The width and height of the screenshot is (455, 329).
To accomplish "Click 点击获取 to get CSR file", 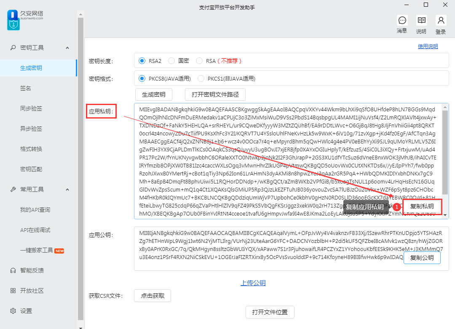I will [153, 296].
